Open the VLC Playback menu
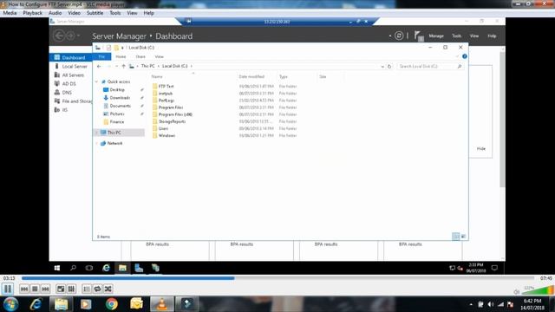The image size is (555, 312). (x=33, y=13)
